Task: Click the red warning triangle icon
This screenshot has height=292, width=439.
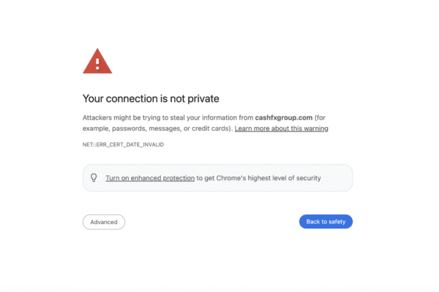Action: [97, 61]
